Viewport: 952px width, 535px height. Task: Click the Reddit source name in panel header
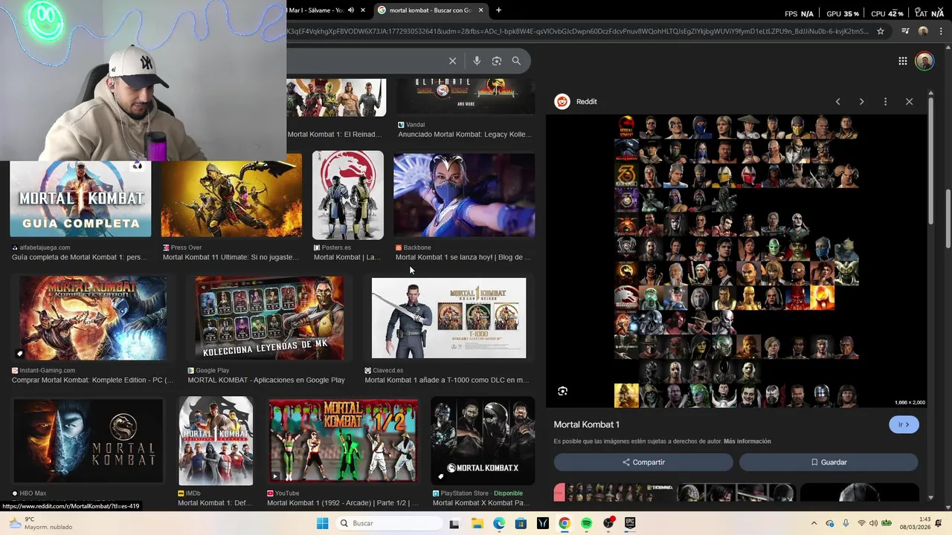(586, 102)
